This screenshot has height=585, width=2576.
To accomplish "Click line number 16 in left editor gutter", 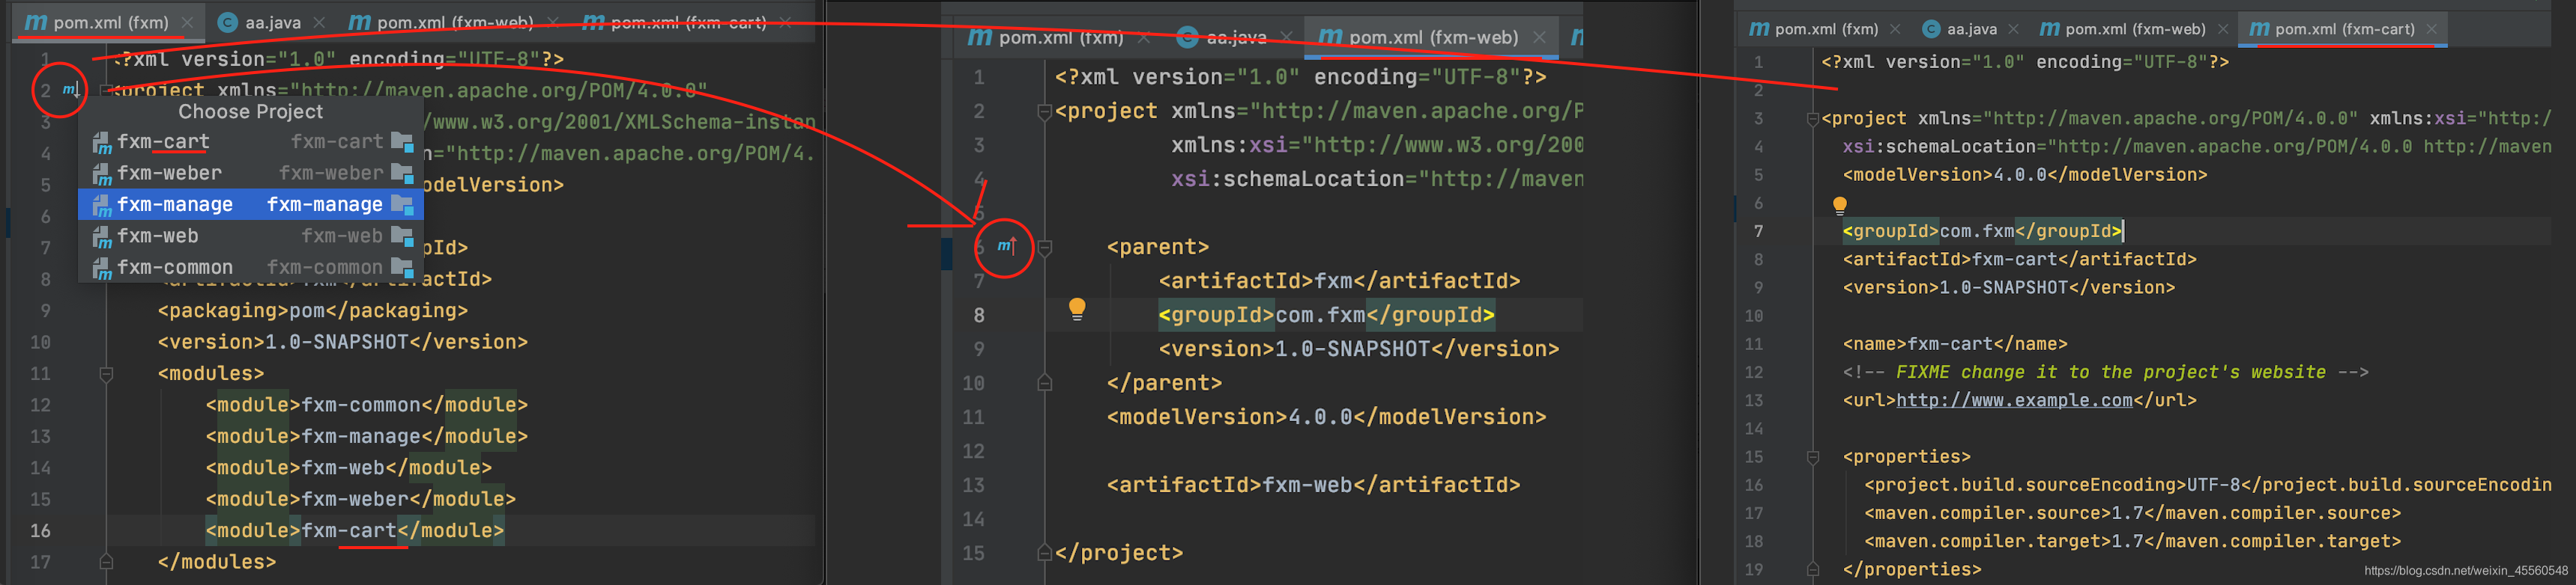I will pos(40,531).
